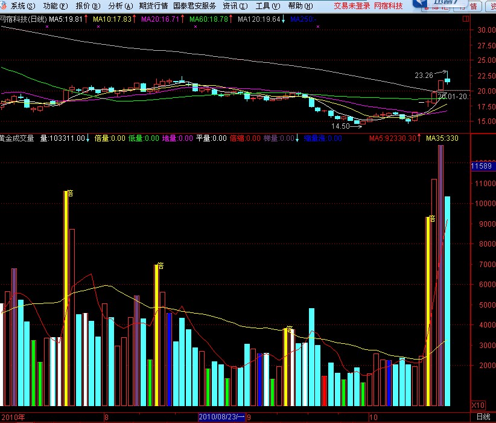496x423 pixels.
Task: Click the red MA5:92330.30 volume average label
Action: click(x=393, y=138)
